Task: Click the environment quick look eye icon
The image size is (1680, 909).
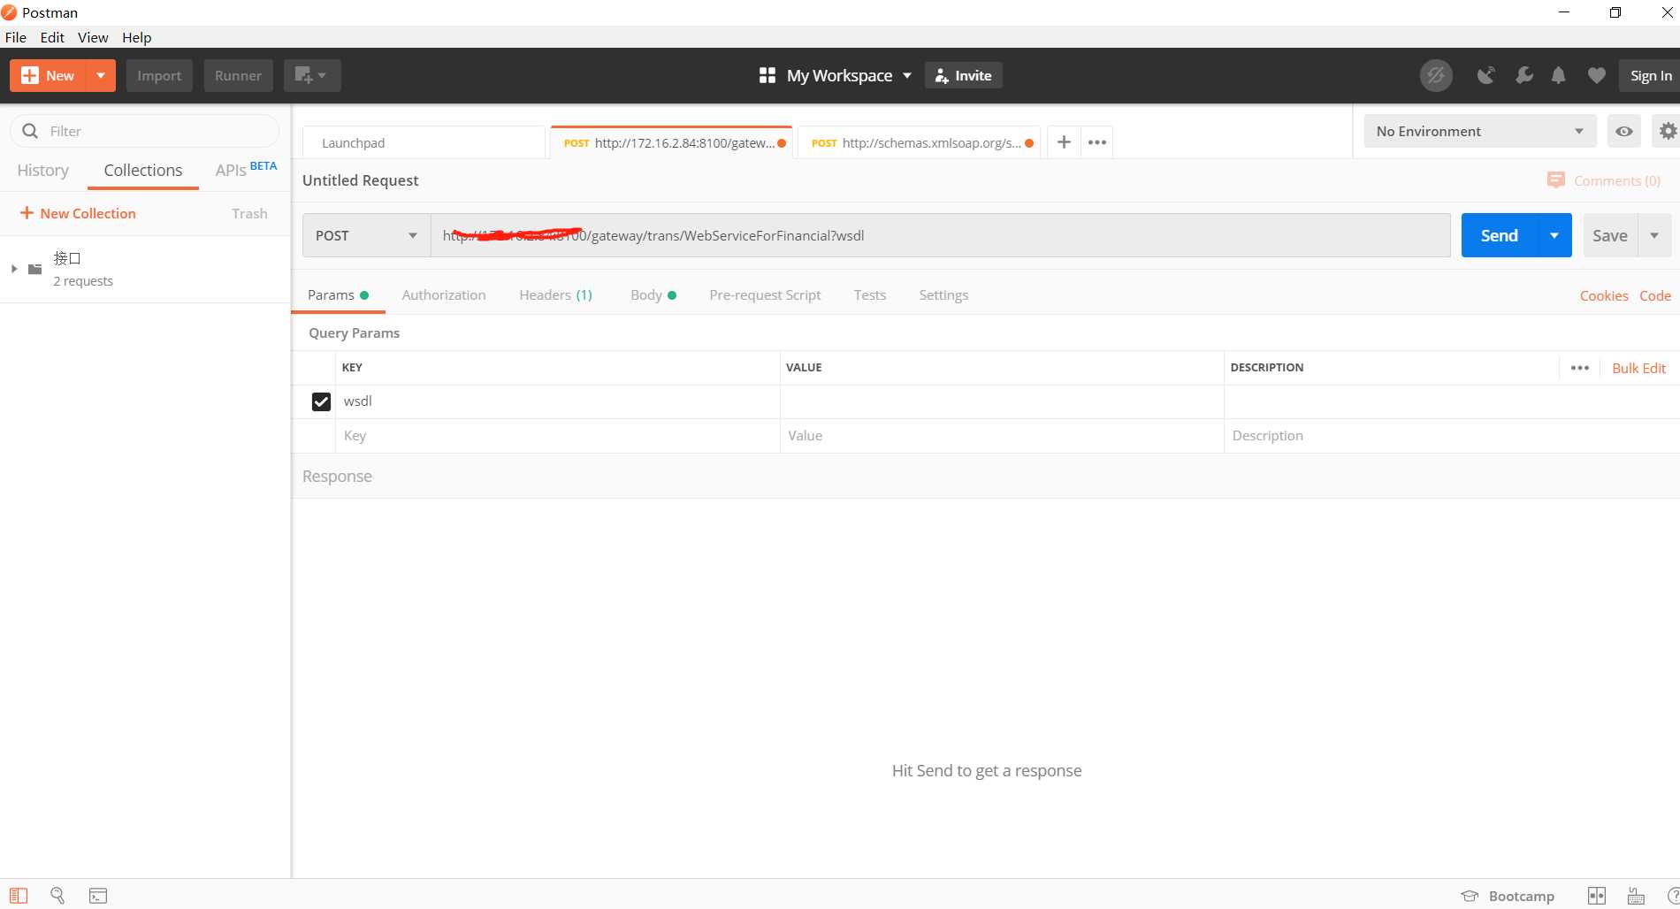Action: pos(1624,131)
